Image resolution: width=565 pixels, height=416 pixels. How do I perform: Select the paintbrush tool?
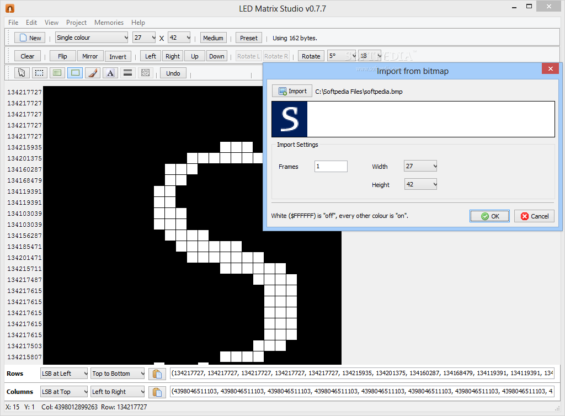pyautogui.click(x=93, y=73)
